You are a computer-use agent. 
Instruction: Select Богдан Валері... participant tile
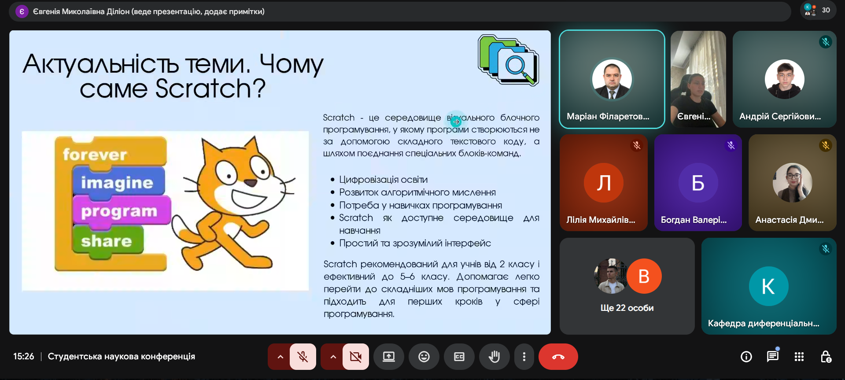pos(698,183)
